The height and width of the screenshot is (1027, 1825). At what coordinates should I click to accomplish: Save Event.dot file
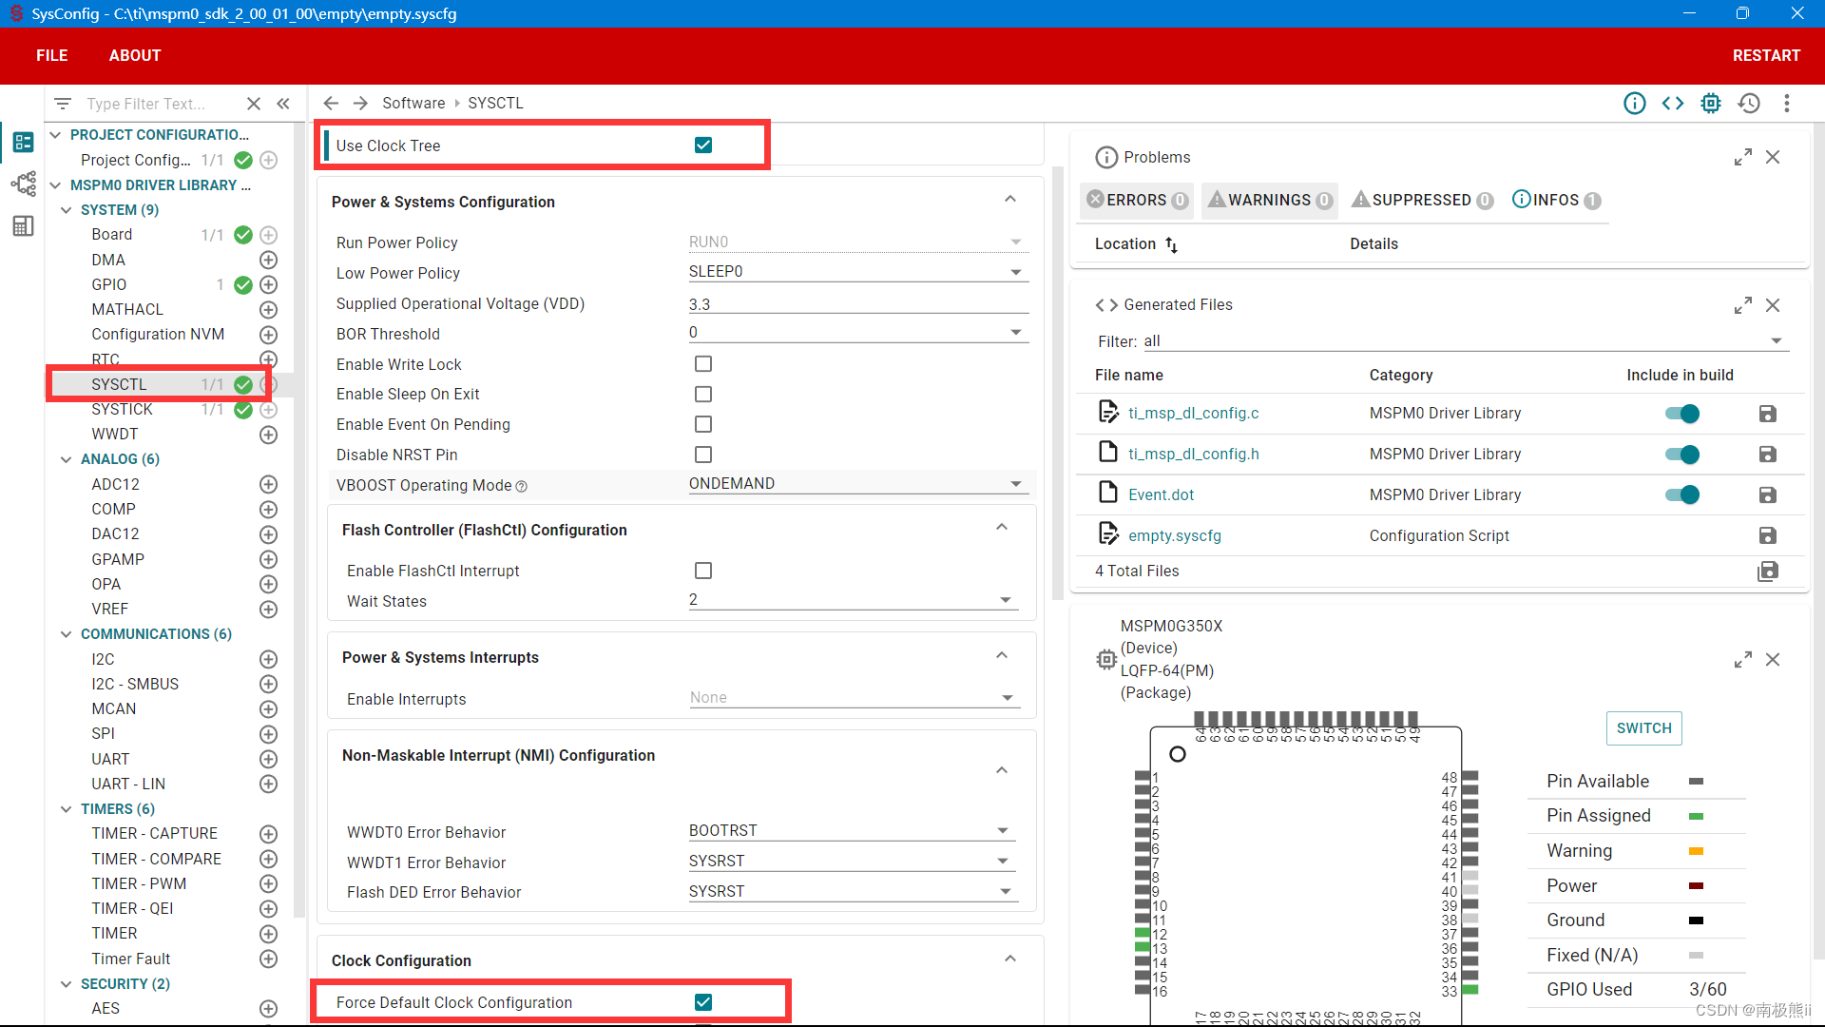1768,494
